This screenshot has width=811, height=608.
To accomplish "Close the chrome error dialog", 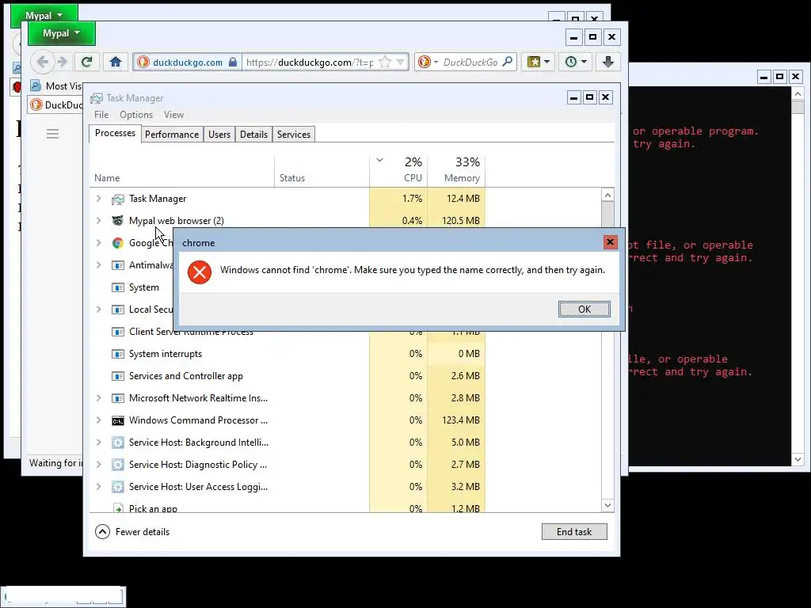I will coord(611,242).
